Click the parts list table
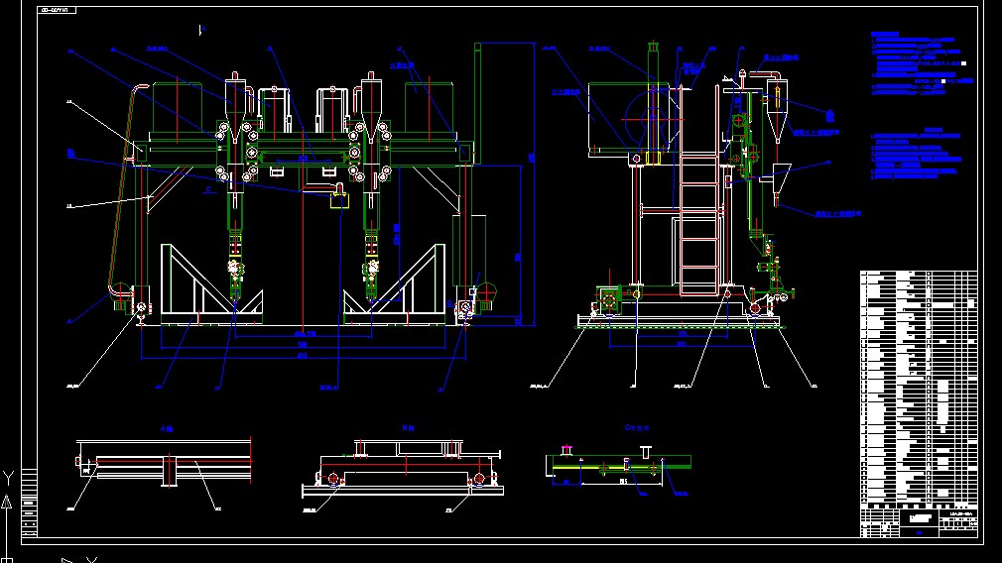Viewport: 1002px width, 563px height. tap(918, 385)
